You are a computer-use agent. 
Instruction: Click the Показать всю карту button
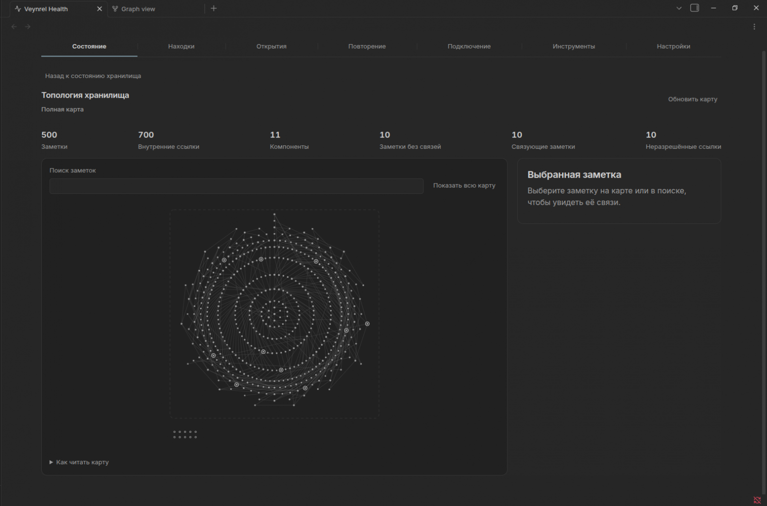(x=464, y=186)
